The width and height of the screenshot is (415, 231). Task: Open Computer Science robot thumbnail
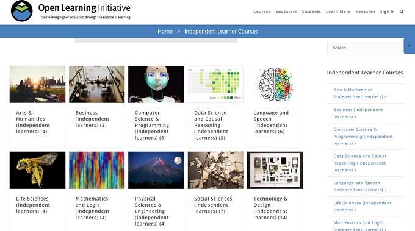tap(156, 84)
